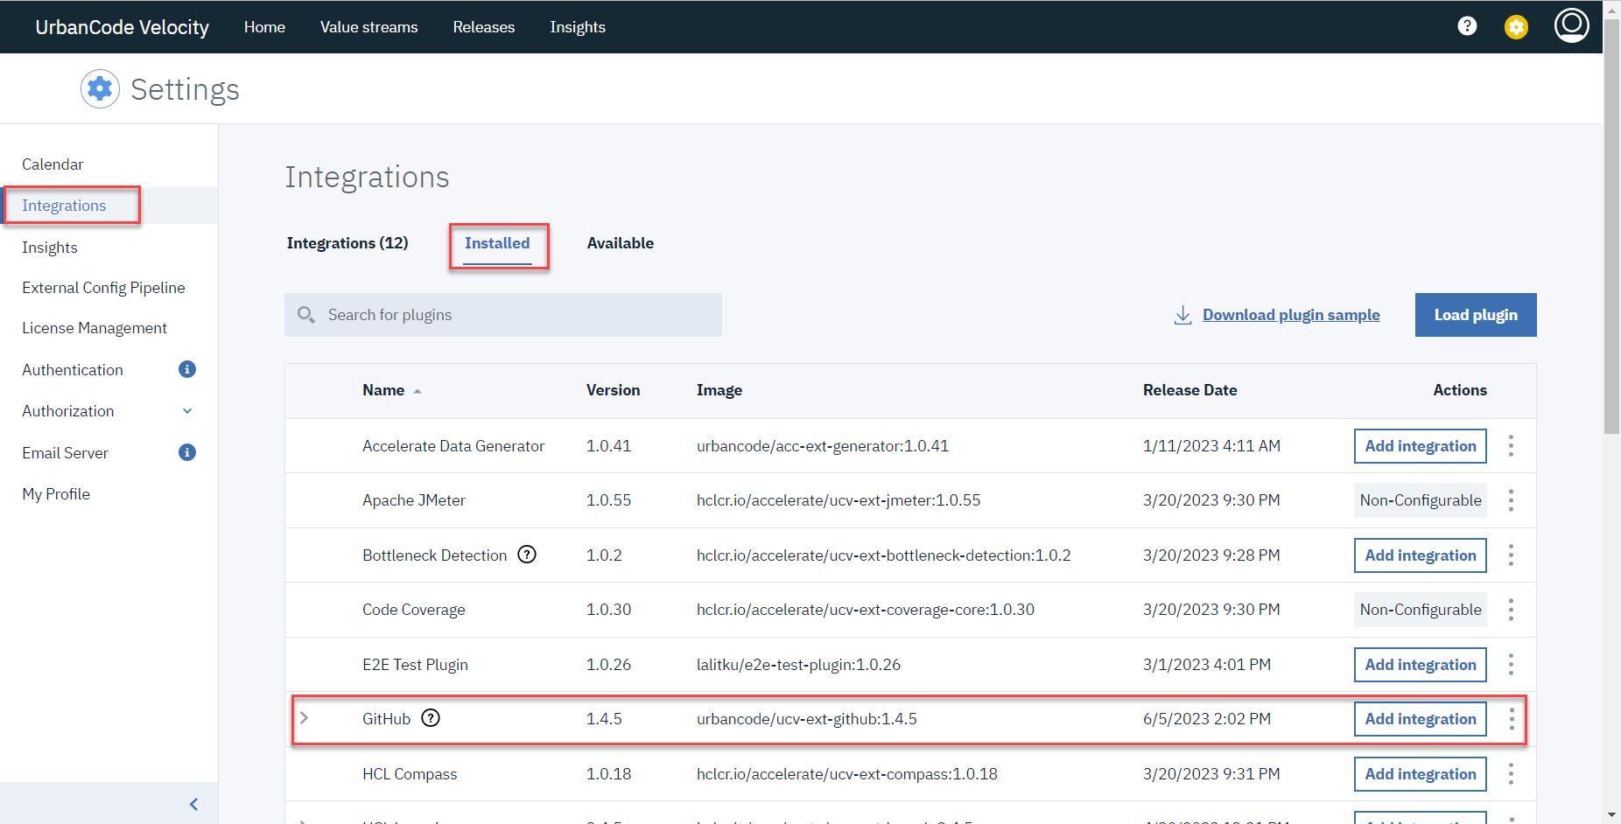Click the help icon beside Bottleneck Detection
This screenshot has height=824, width=1621.
point(527,555)
